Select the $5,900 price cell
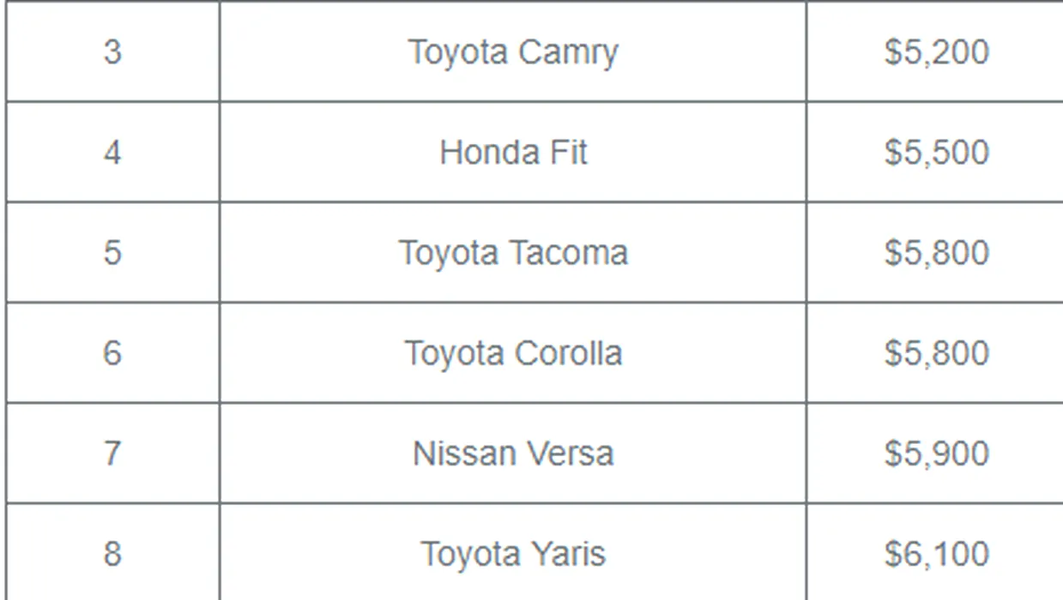Screen dimensions: 1063x600 (x=935, y=453)
